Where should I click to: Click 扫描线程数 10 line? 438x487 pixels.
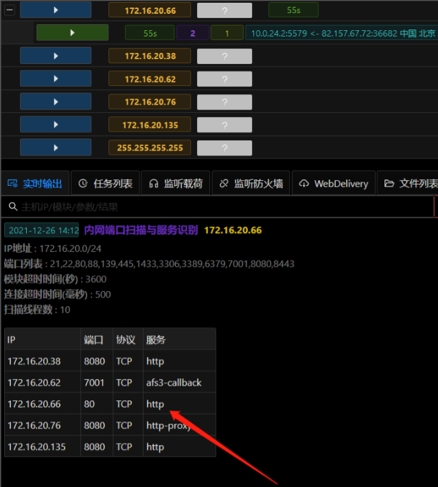click(x=37, y=310)
